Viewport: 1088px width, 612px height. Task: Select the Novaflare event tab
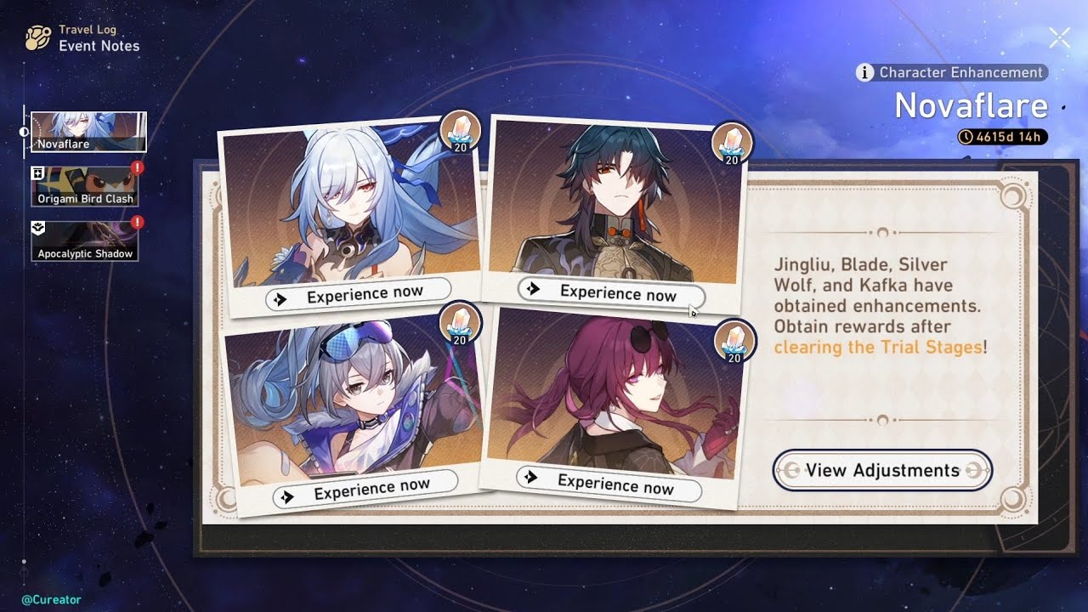click(x=88, y=132)
